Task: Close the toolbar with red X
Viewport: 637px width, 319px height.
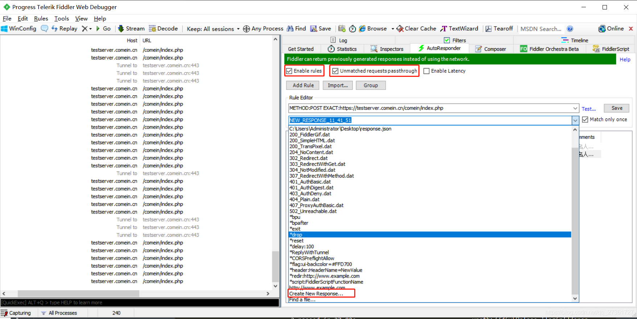Action: (x=631, y=29)
